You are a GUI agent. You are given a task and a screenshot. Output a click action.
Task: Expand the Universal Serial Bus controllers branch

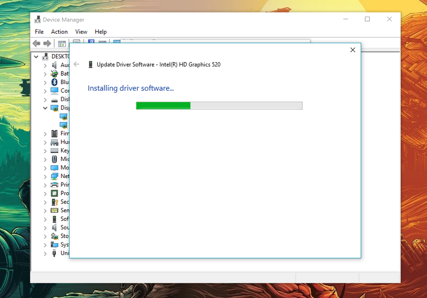(45, 253)
